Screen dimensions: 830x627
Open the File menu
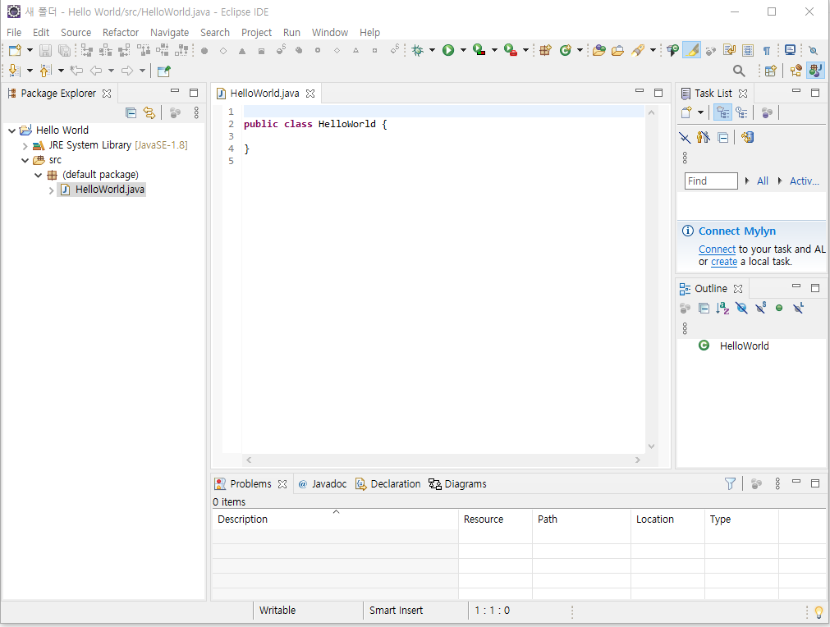[14, 32]
